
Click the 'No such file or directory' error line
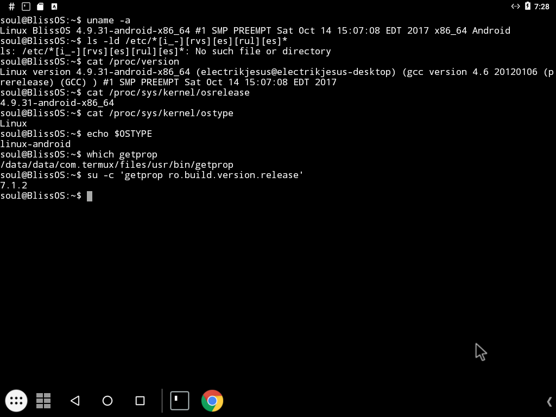166,52
